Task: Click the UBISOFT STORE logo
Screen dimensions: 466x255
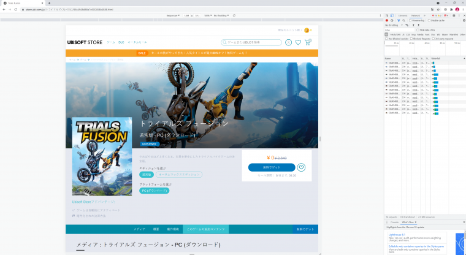Action: [85, 42]
